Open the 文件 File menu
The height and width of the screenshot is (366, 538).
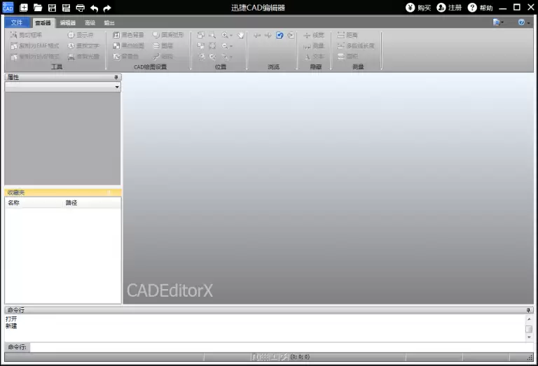(x=17, y=22)
